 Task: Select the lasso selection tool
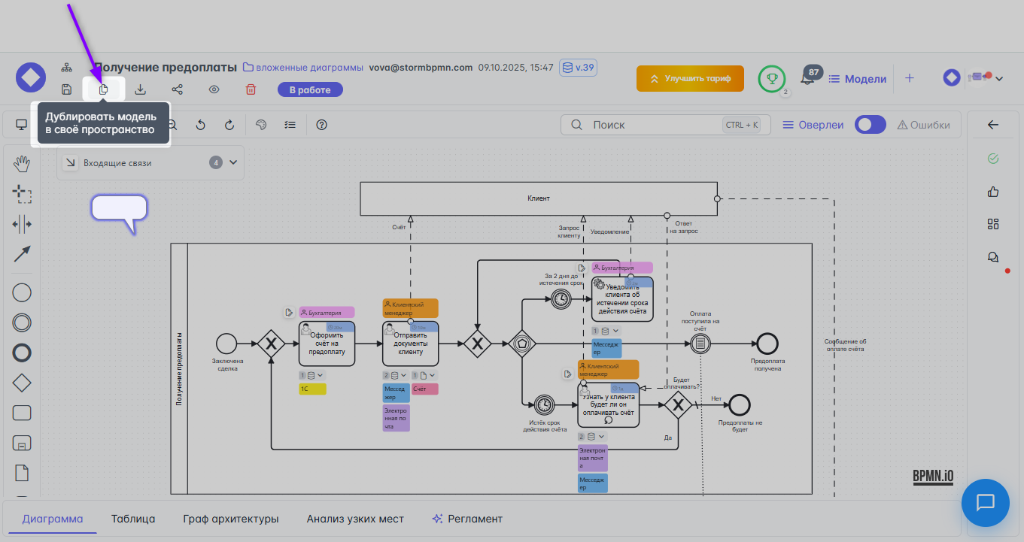click(22, 194)
